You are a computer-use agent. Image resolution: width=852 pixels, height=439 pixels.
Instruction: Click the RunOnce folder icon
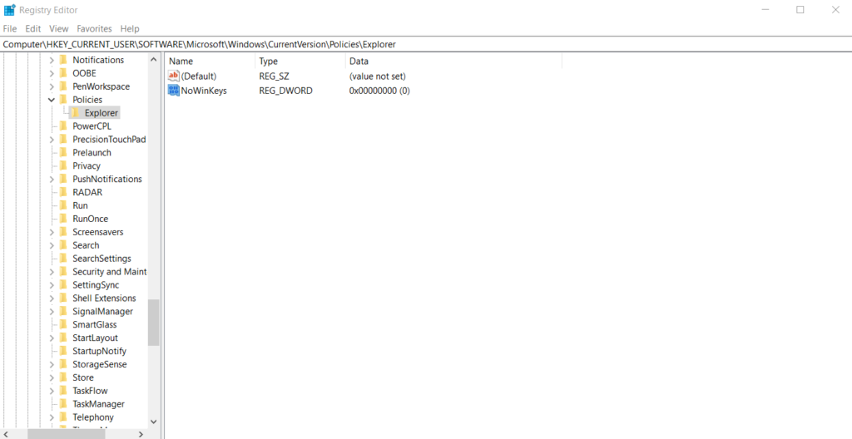tap(63, 219)
